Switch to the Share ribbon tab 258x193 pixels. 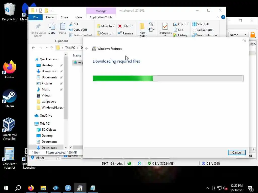coord(64,17)
